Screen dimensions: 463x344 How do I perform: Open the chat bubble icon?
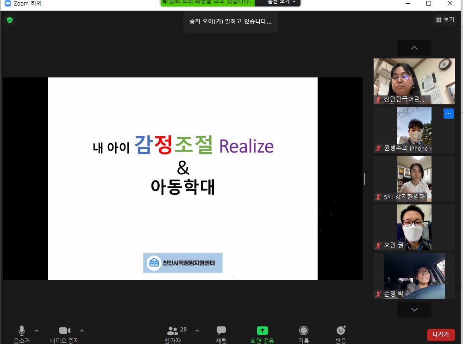click(221, 331)
